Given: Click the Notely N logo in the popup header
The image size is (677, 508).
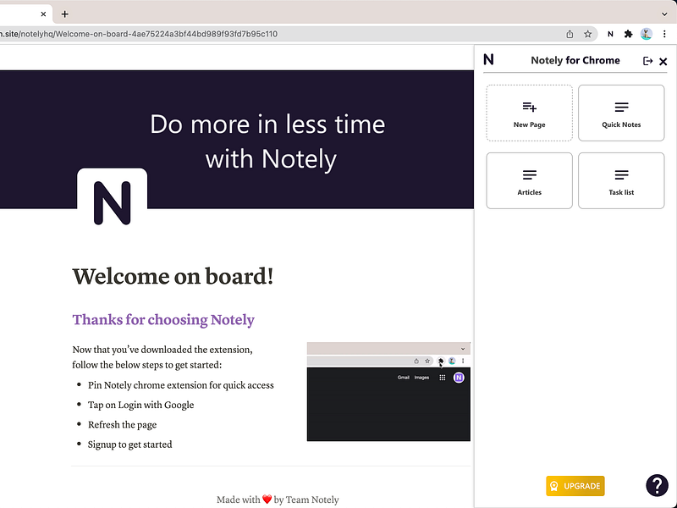Looking at the screenshot, I should click(x=488, y=60).
